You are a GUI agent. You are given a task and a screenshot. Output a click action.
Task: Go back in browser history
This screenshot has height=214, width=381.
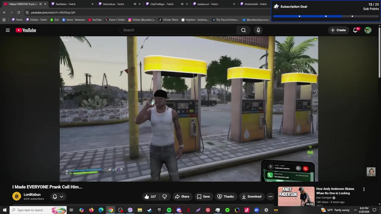pos(4,12)
